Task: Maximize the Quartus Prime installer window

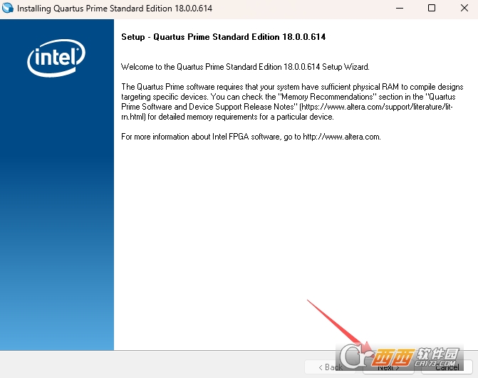Action: (x=432, y=9)
